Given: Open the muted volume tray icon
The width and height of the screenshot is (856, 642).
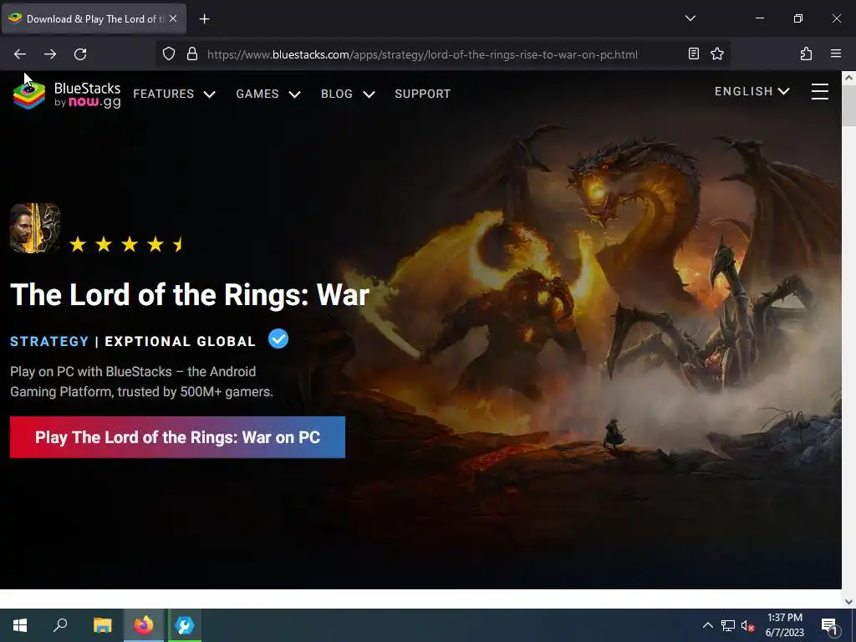Looking at the screenshot, I should pos(748,625).
